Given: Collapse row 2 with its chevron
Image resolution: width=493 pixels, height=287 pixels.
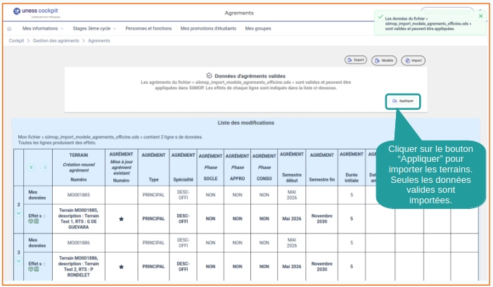Looking at the screenshot, I should tap(19, 213).
